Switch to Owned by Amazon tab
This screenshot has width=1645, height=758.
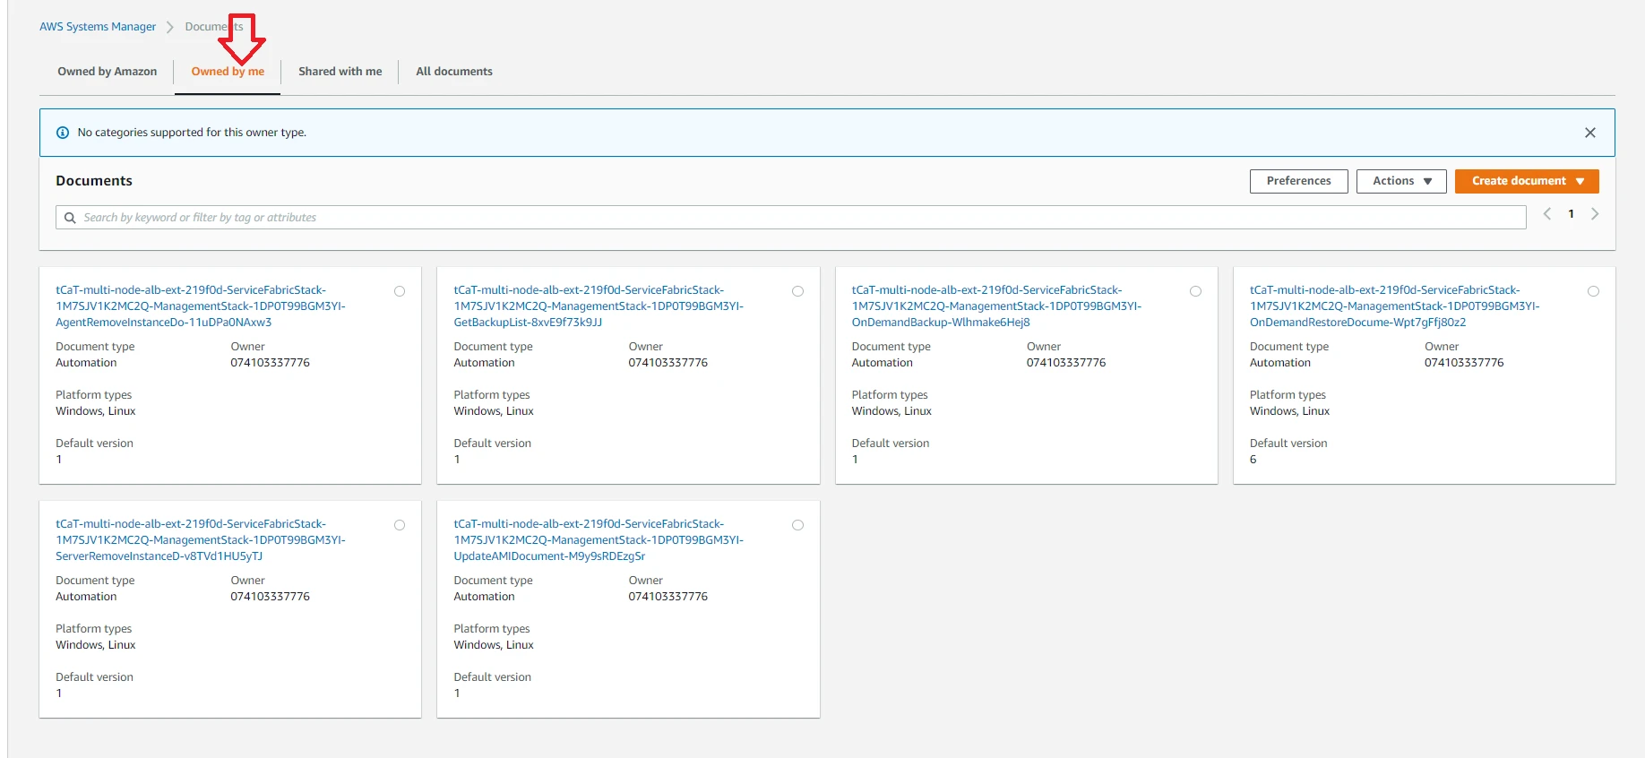click(x=108, y=72)
